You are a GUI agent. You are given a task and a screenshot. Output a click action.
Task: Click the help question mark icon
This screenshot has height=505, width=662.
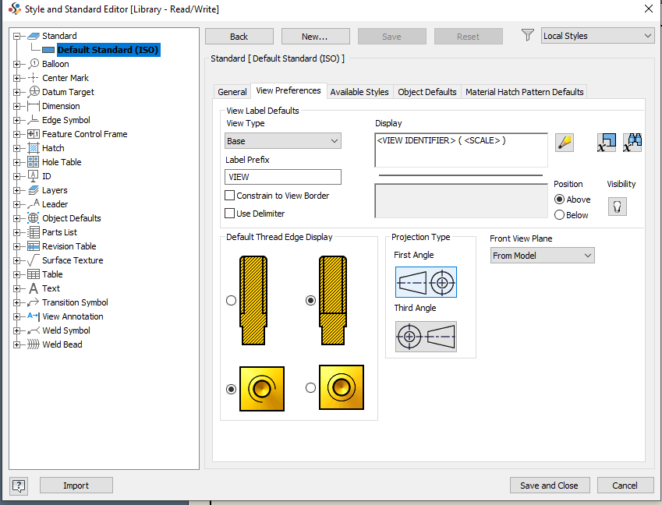18,485
